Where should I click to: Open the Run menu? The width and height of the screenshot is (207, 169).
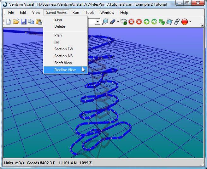tap(76, 13)
